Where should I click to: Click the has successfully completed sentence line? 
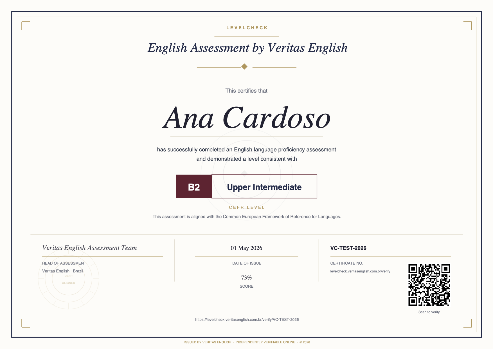pyautogui.click(x=246, y=149)
